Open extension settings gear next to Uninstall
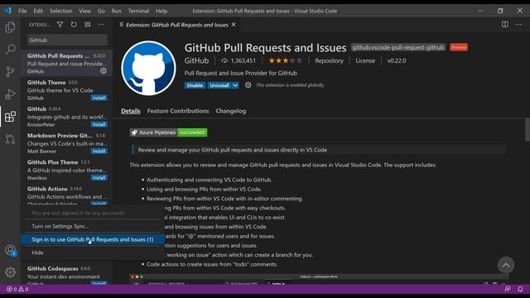This screenshot has width=530, height=298. (x=248, y=85)
